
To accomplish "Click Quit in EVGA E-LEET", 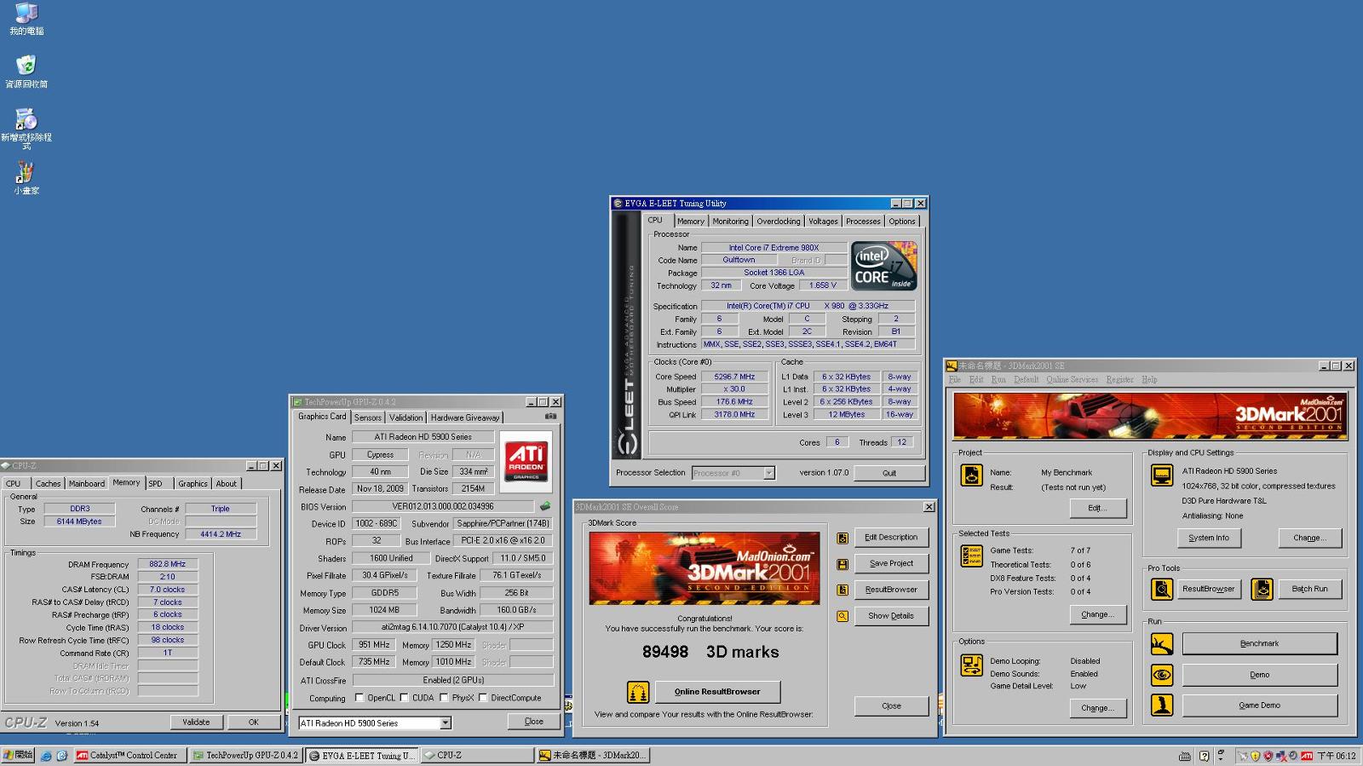I will click(x=889, y=473).
